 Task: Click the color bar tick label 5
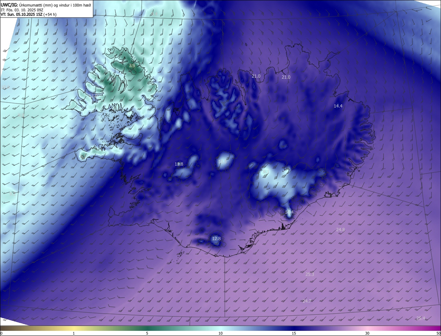point(147,333)
